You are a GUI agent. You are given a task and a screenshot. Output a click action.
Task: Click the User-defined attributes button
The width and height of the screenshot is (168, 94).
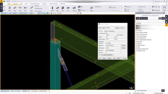[x=107, y=55]
